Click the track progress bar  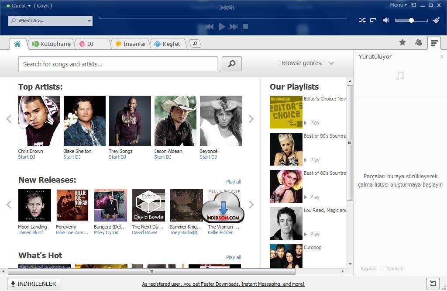pyautogui.click(x=223, y=17)
